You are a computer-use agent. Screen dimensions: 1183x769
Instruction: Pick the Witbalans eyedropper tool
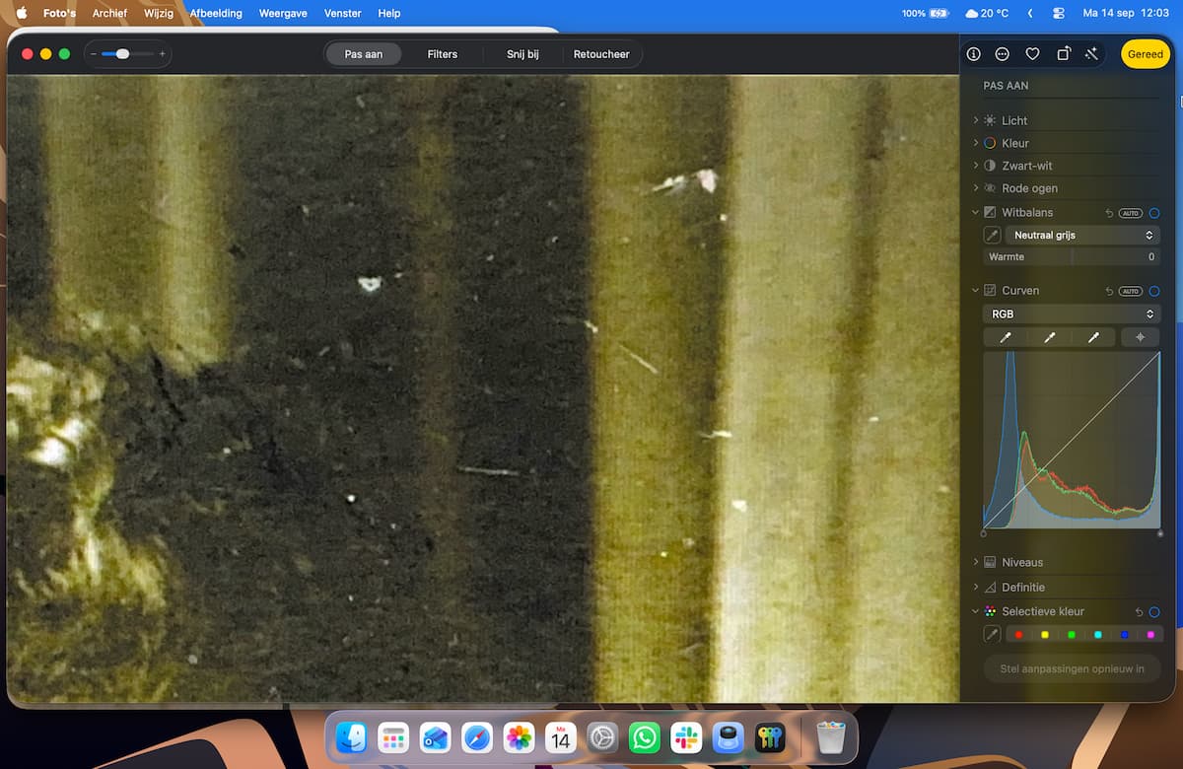pyautogui.click(x=993, y=236)
